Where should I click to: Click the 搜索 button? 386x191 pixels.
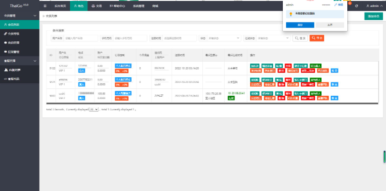[300, 38]
